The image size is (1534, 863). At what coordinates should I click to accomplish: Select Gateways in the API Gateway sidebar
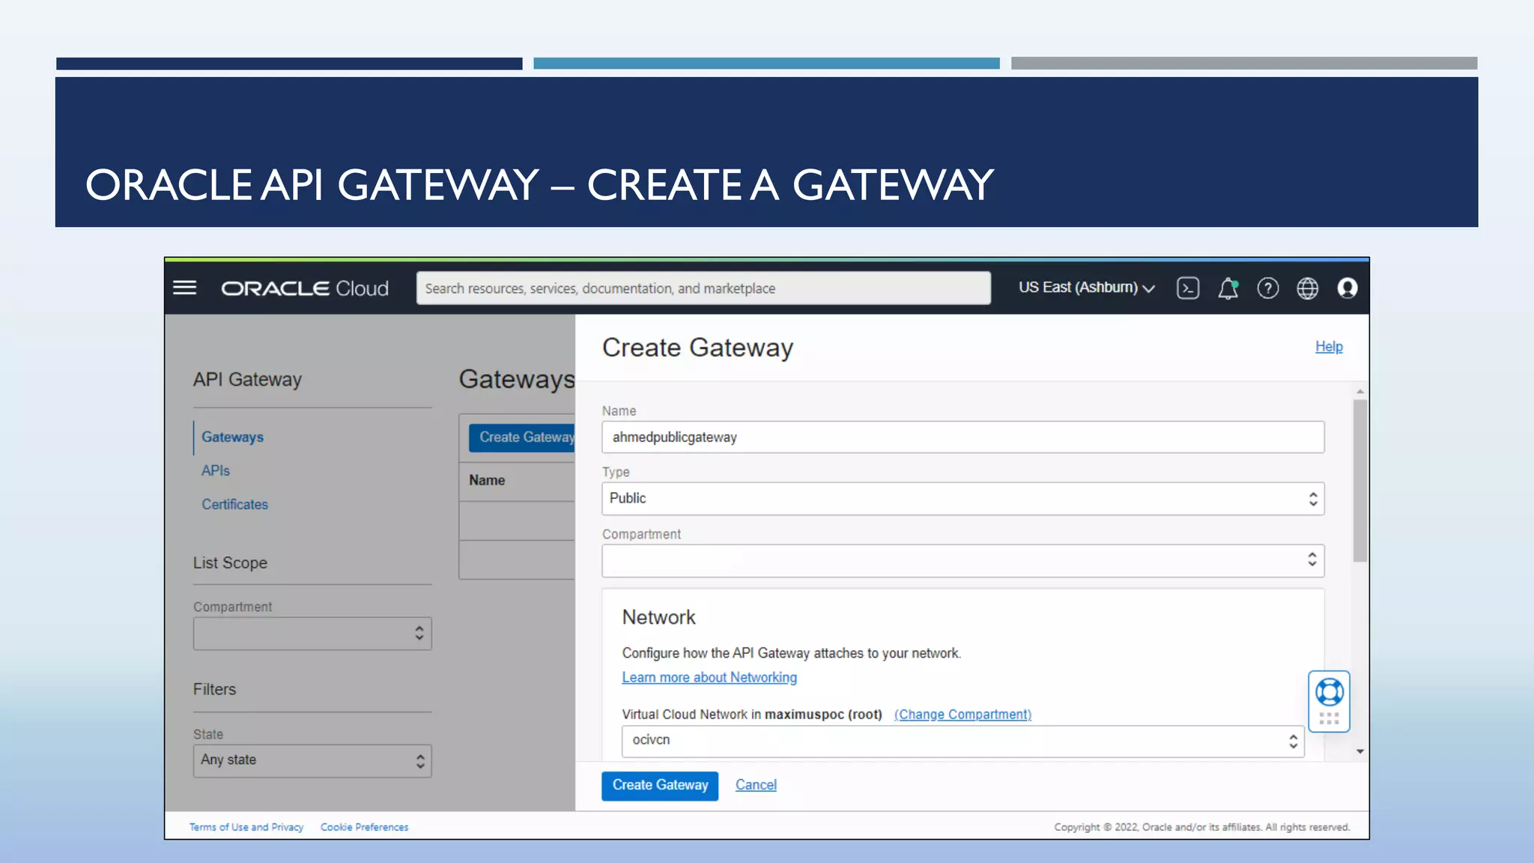point(232,437)
